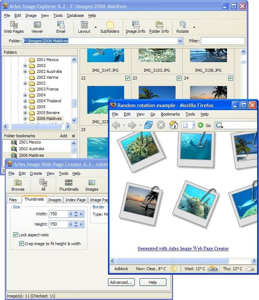Open the Layout toolbar button
The image size is (259, 300).
[84, 27]
